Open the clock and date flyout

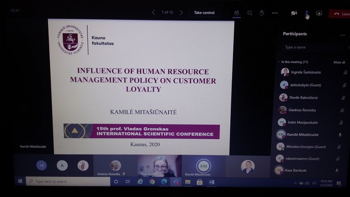[326, 183]
